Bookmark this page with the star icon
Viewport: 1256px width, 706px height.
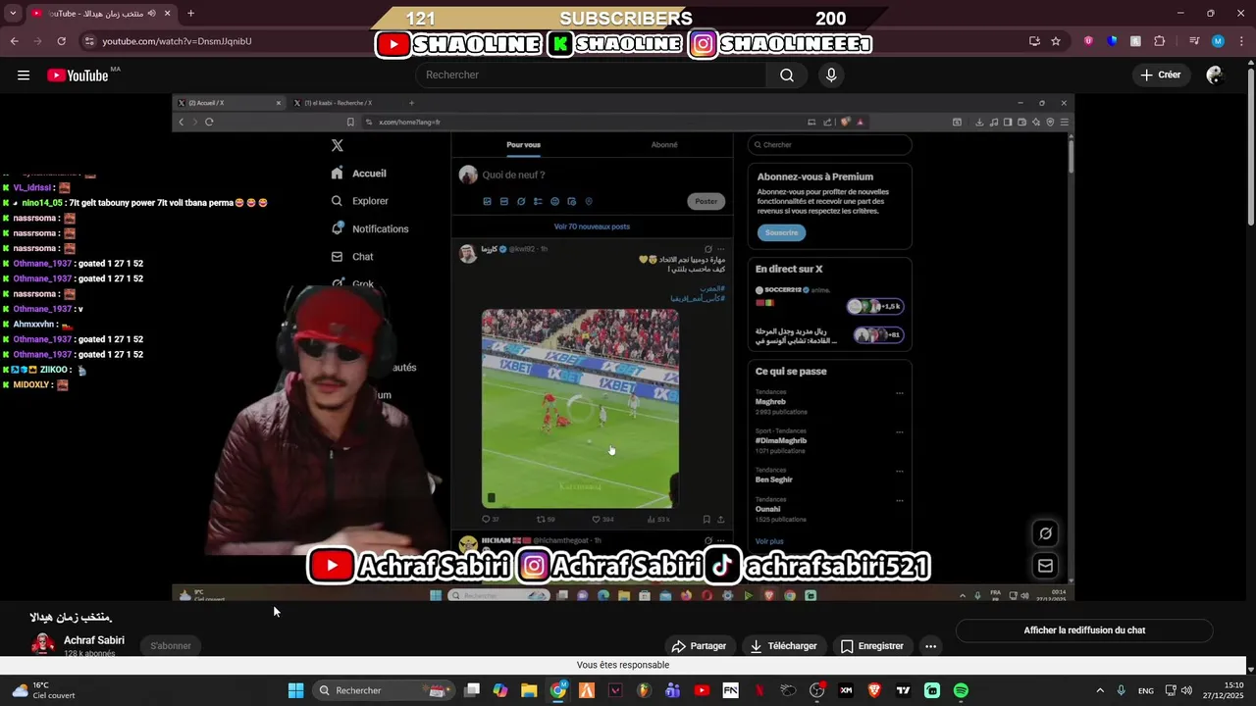coord(1056,41)
